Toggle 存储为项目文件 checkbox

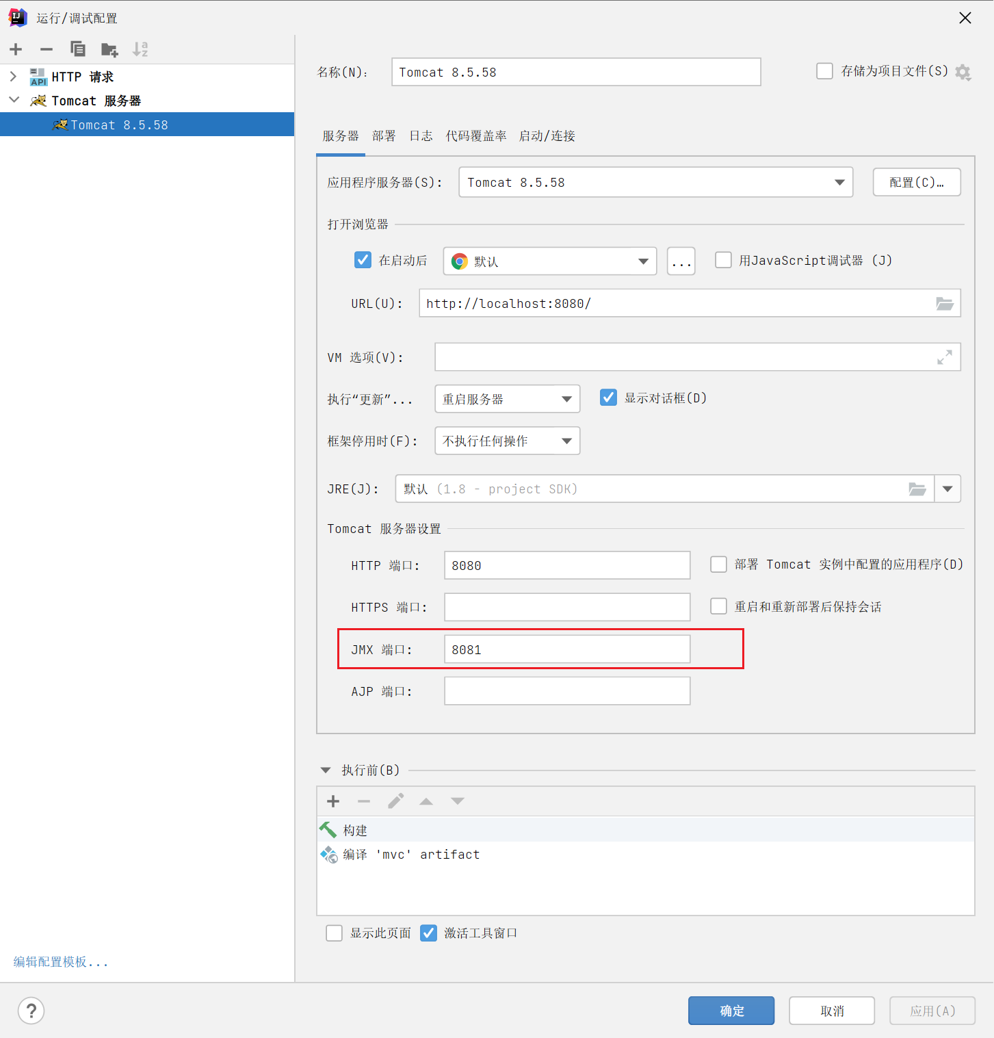pyautogui.click(x=824, y=71)
